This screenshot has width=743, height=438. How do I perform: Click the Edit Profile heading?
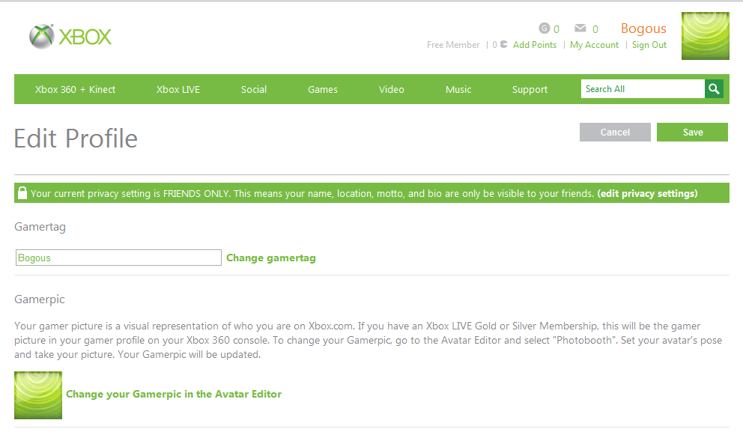(x=76, y=139)
